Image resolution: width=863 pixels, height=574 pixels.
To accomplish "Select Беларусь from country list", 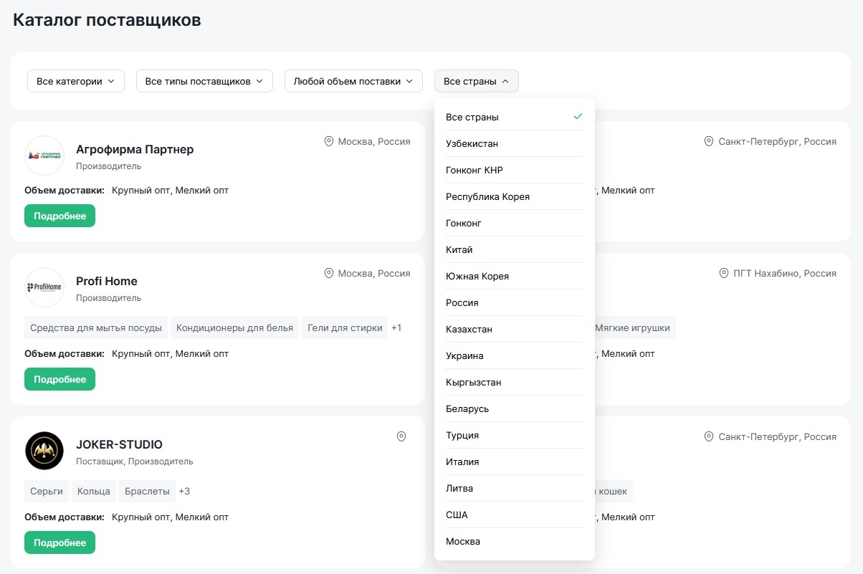I will pos(514,408).
